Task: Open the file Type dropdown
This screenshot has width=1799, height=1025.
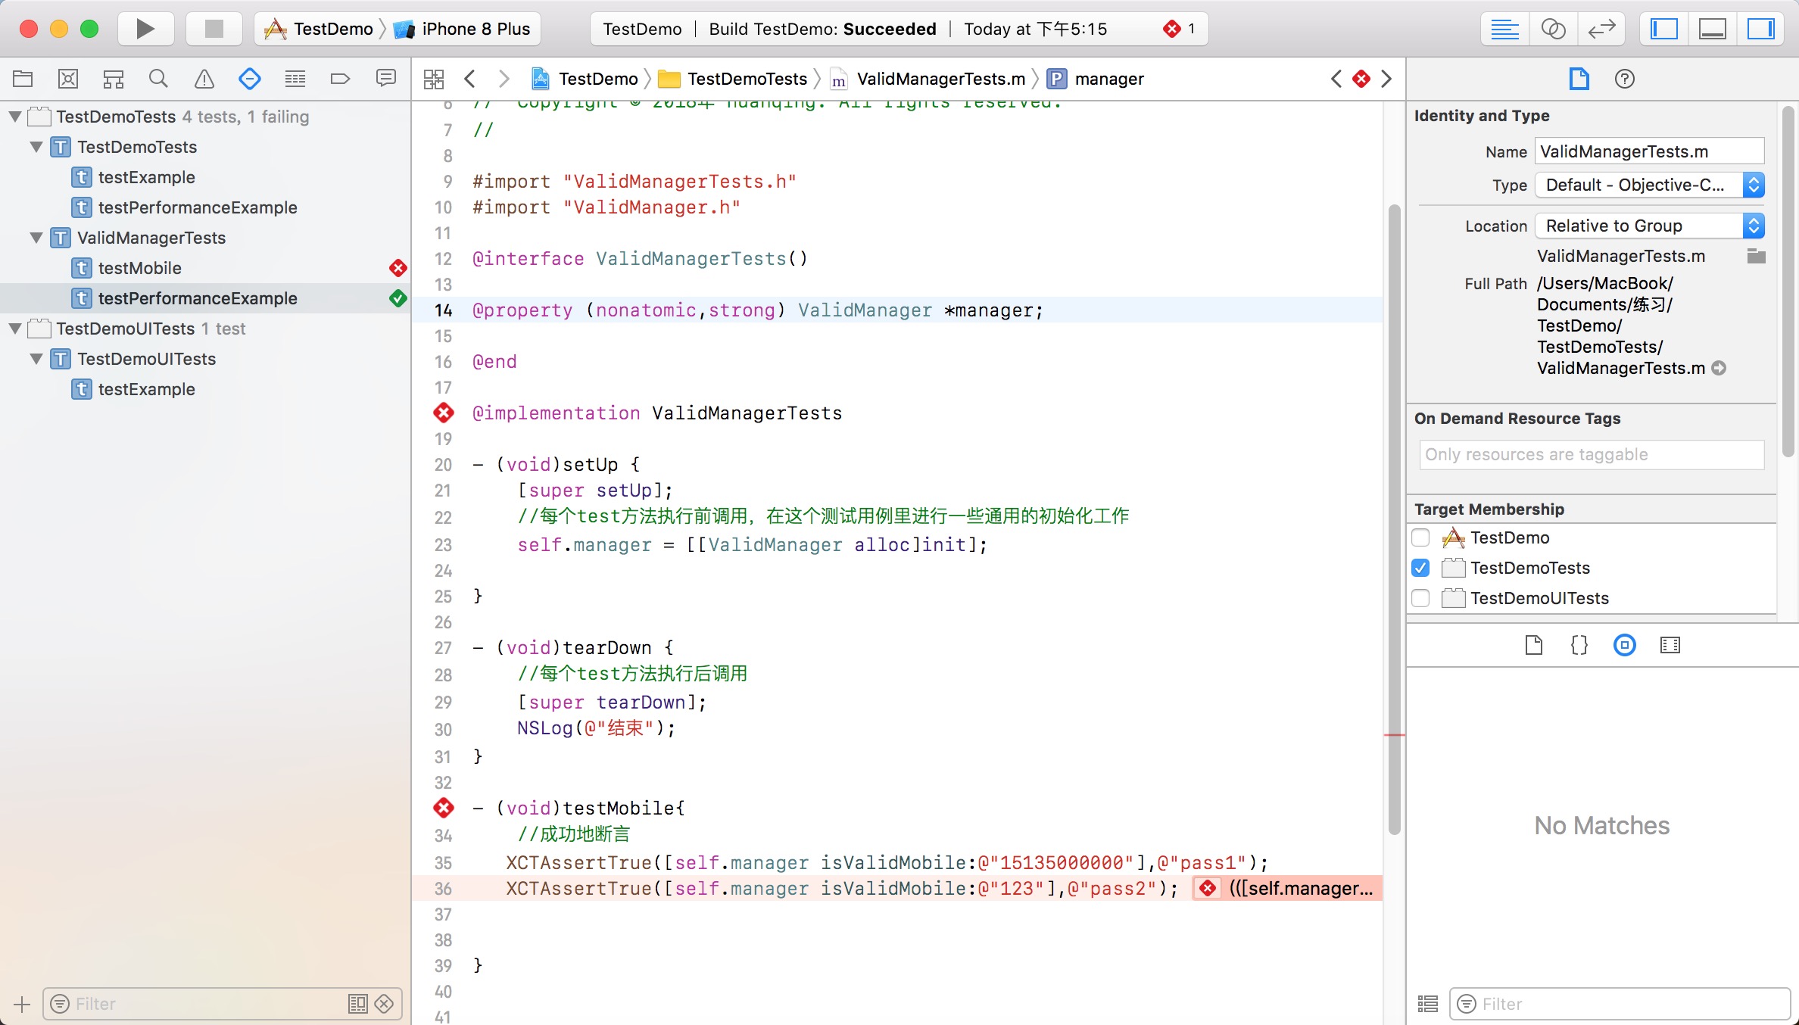Action: point(1650,185)
